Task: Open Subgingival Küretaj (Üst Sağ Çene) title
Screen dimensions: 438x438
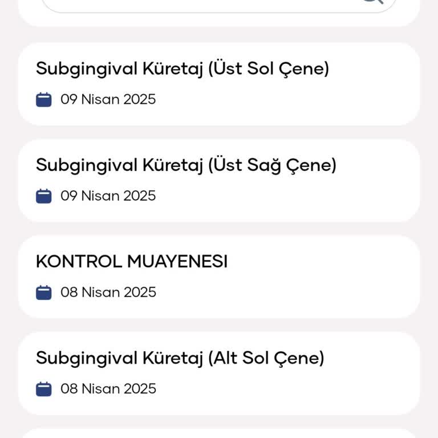Action: click(x=186, y=165)
